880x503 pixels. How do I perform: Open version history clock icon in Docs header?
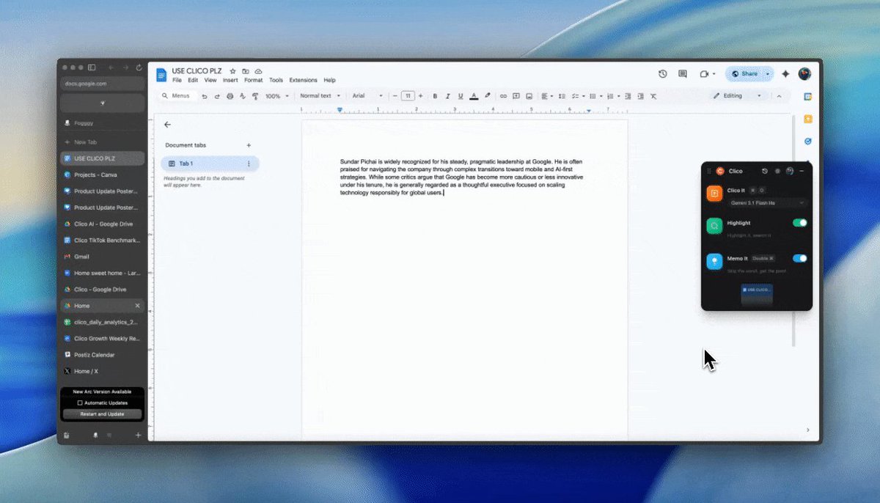click(x=663, y=74)
